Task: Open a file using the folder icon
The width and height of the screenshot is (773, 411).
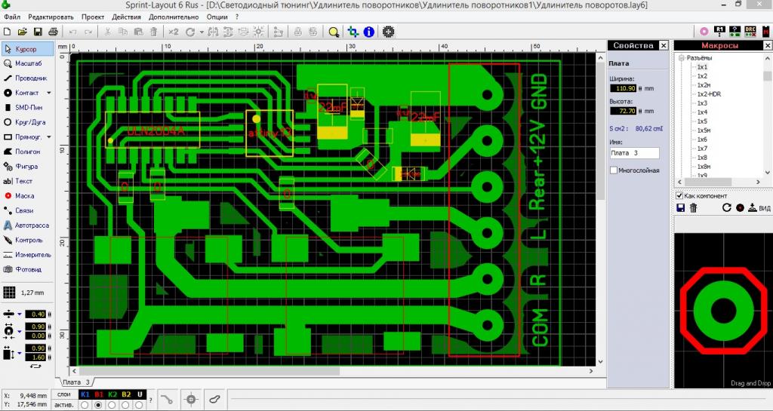Action: coord(22,32)
